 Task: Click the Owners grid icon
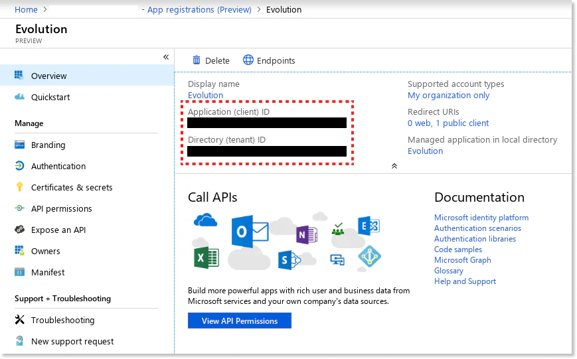19,250
